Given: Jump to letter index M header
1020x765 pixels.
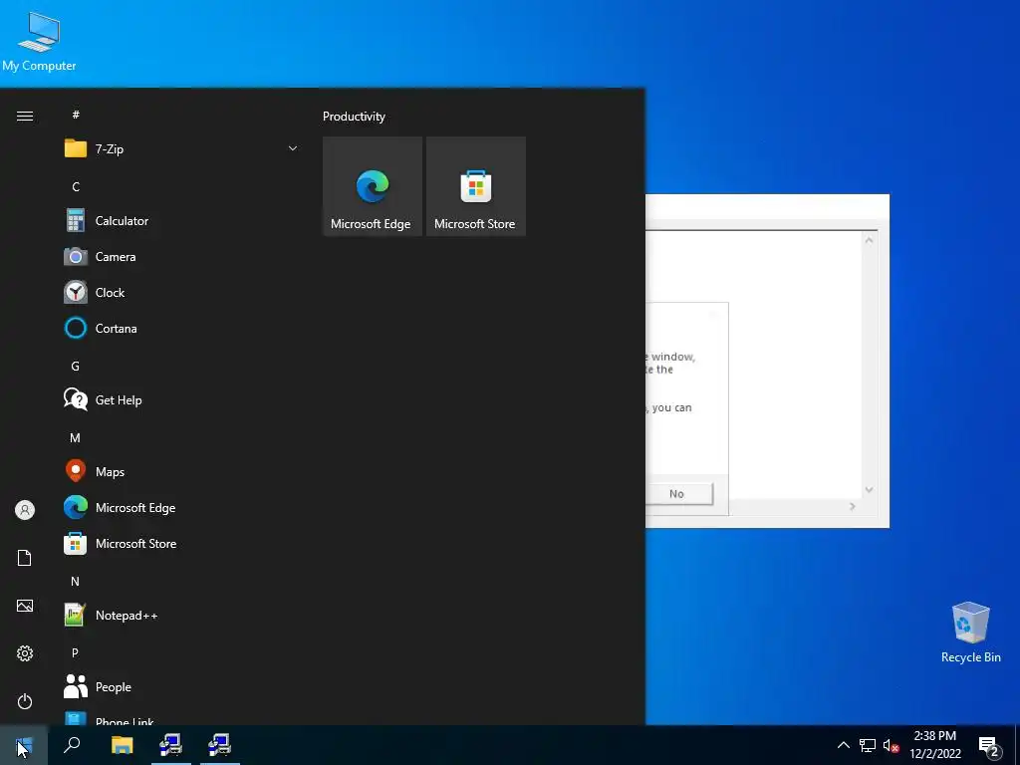Looking at the screenshot, I should (76, 438).
